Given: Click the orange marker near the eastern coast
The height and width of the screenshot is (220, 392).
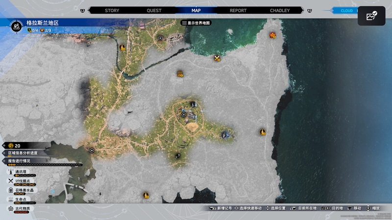Looking at the screenshot, I should tap(263, 132).
